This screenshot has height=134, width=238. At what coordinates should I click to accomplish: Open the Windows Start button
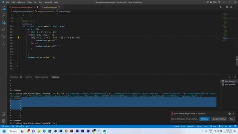[4, 131]
